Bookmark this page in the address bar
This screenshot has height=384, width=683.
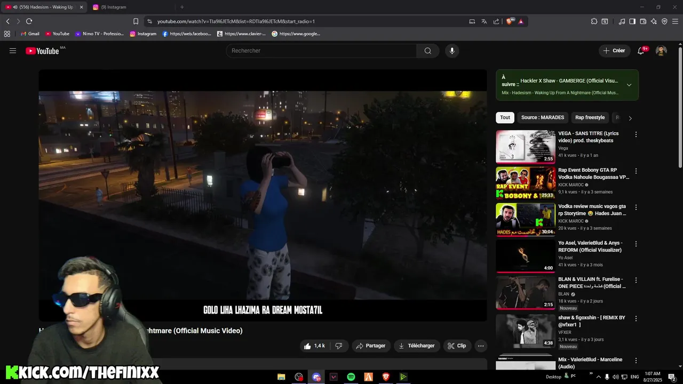[x=136, y=21]
